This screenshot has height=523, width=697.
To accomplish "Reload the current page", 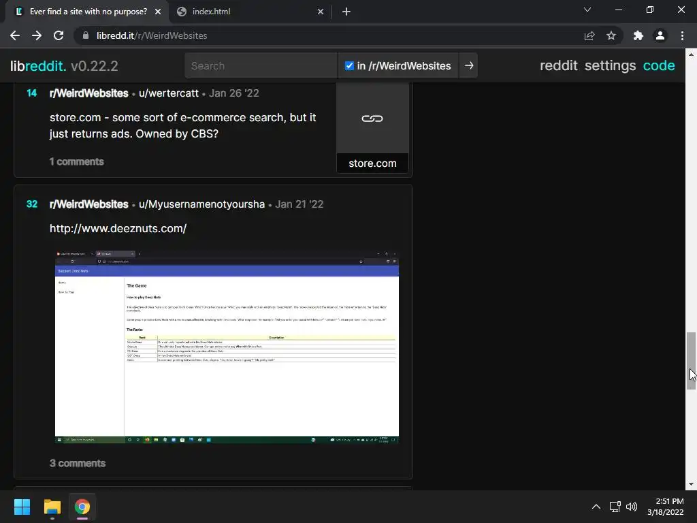I will coord(59,35).
